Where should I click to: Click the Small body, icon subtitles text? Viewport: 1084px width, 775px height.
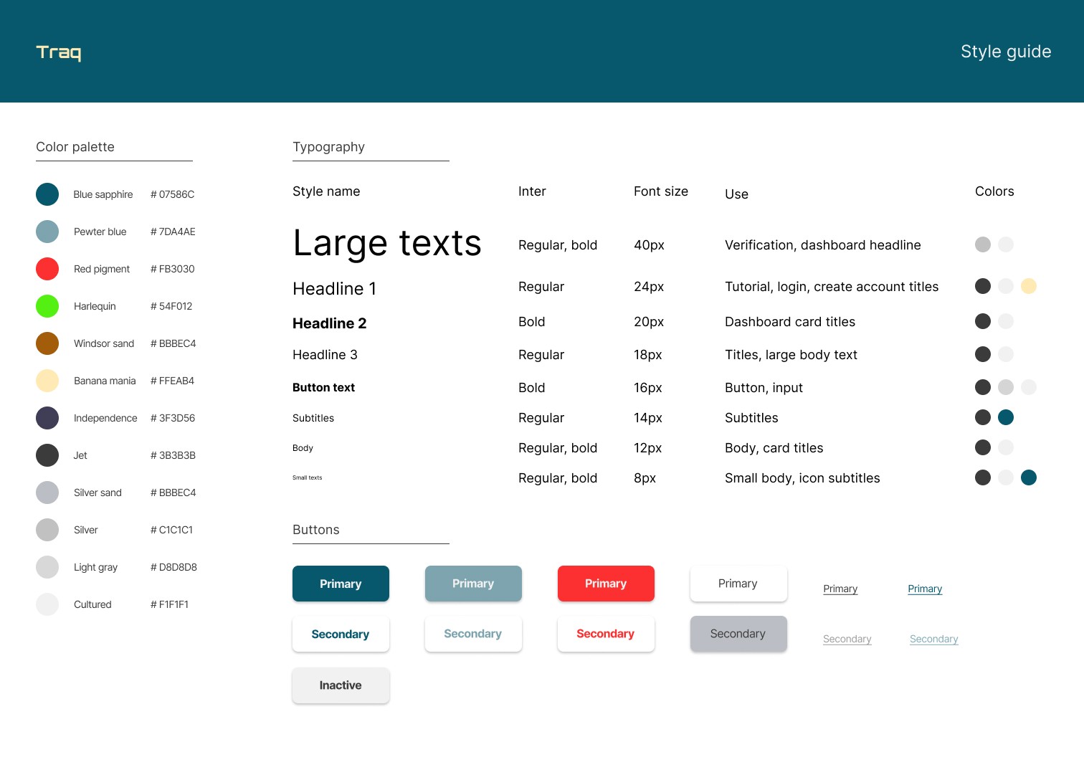(x=802, y=478)
